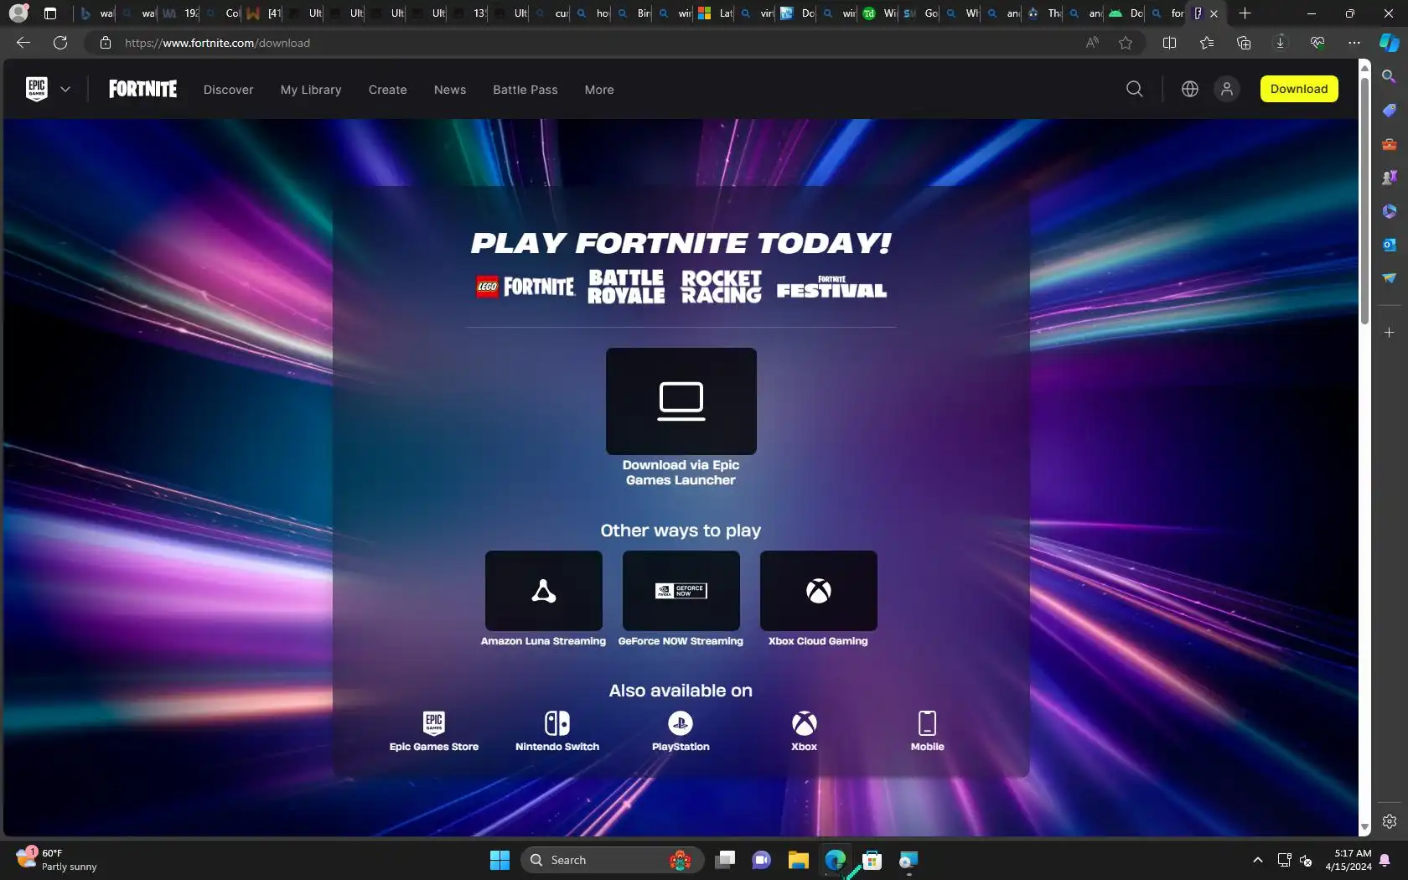Choose the Xbox icon under Also available on

click(805, 722)
